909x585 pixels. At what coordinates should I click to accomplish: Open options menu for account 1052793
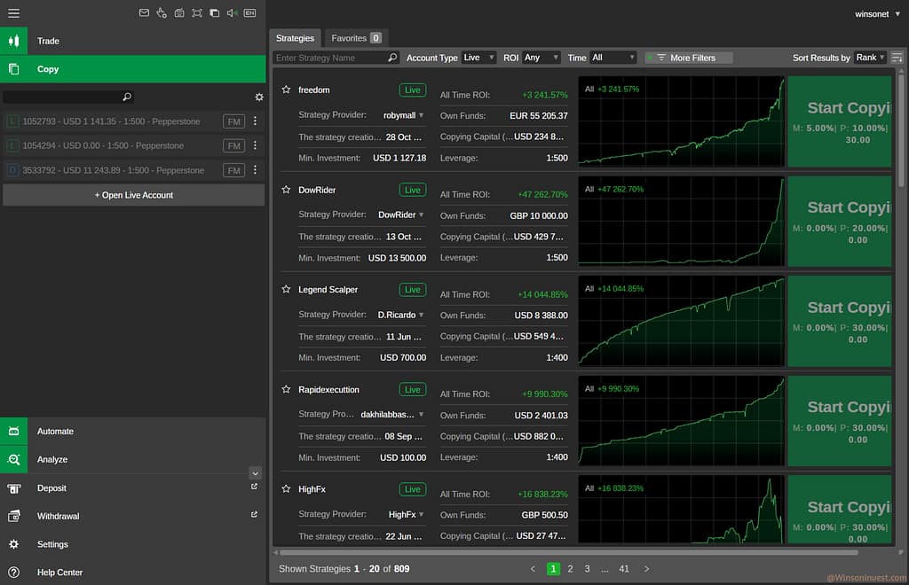[x=255, y=121]
